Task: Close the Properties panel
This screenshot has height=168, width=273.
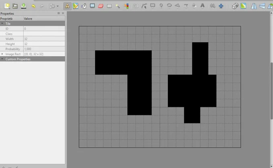Action: coord(63,13)
